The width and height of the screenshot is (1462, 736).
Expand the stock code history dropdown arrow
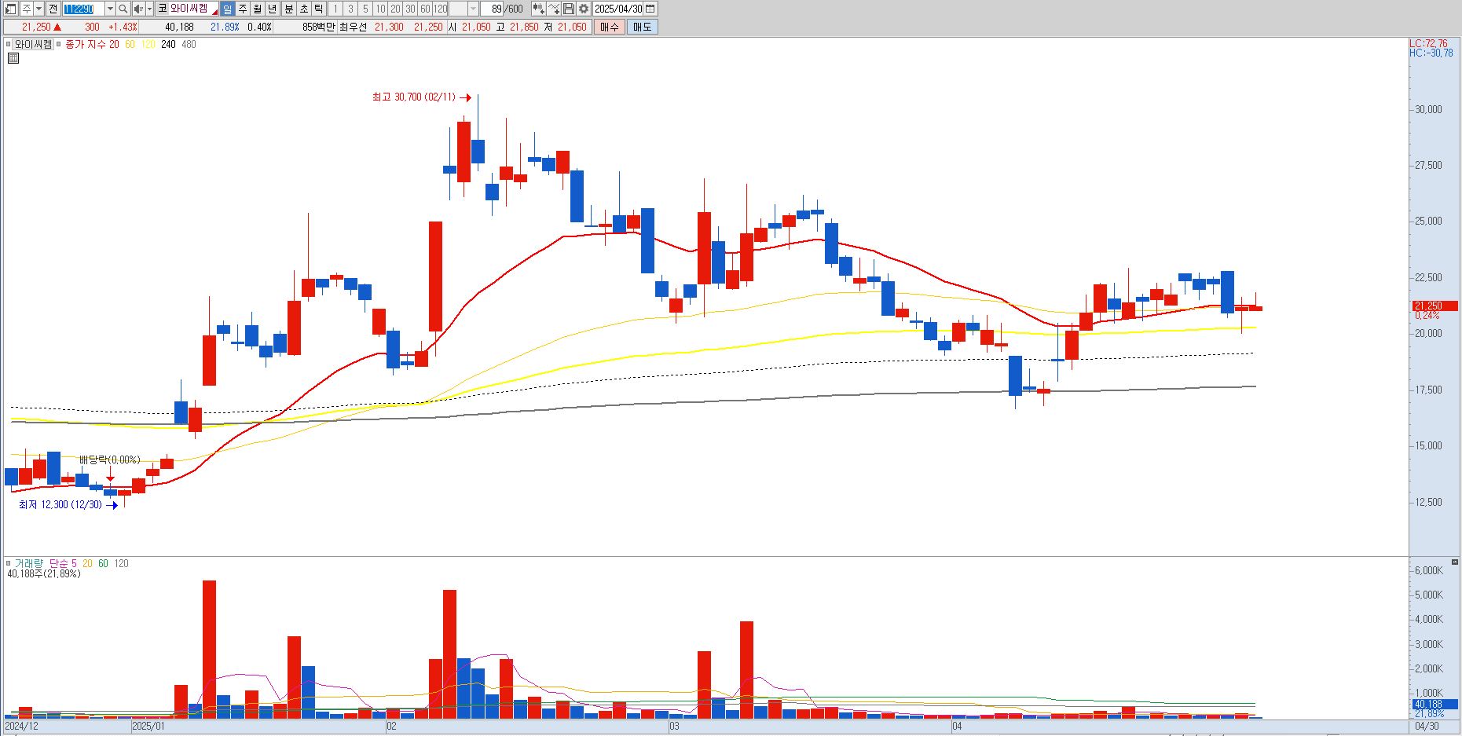[110, 9]
